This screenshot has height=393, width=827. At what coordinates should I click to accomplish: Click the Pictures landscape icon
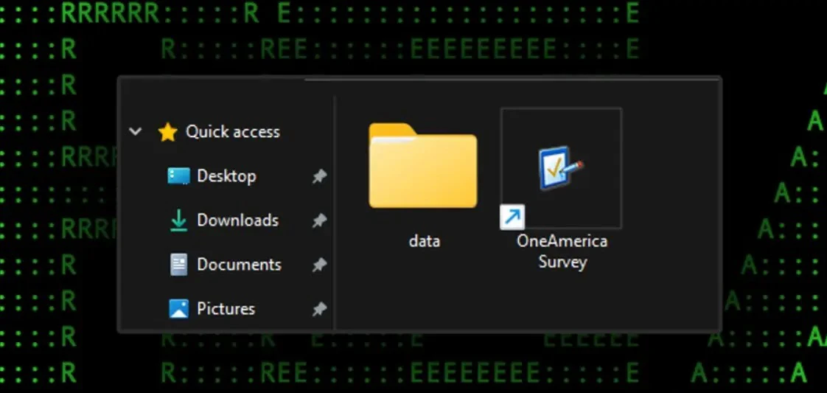pos(178,309)
